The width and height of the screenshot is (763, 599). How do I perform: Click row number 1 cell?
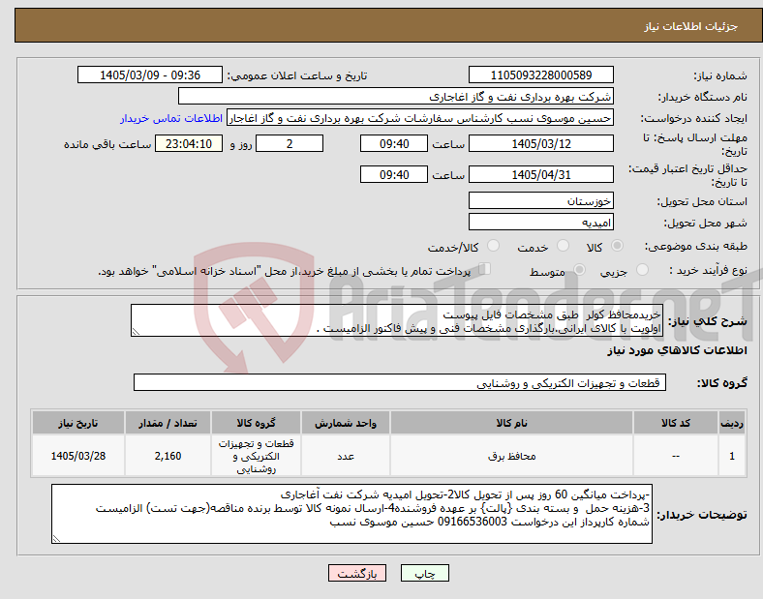tap(732, 456)
